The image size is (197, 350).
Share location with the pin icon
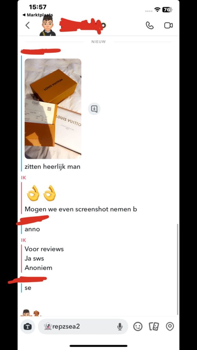170,326
